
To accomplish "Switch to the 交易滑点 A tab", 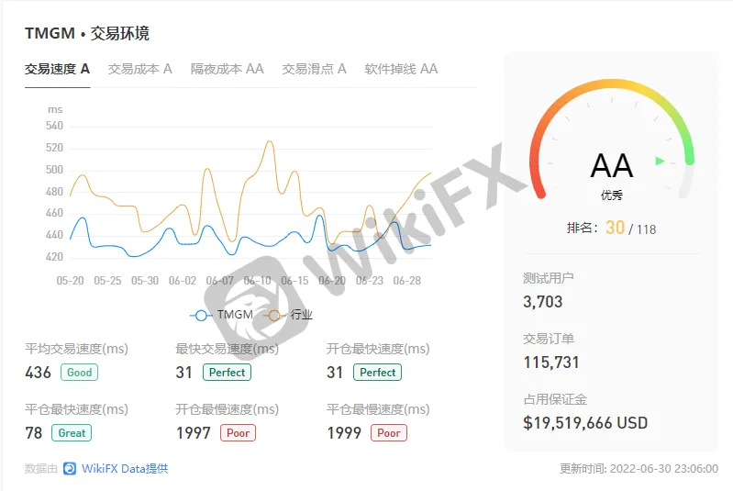I will tap(314, 69).
